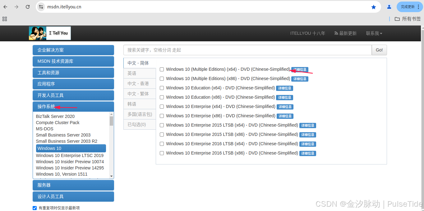This screenshot has height=211, width=424.
Task: Expand the 应用程序 category
Action: [73, 84]
